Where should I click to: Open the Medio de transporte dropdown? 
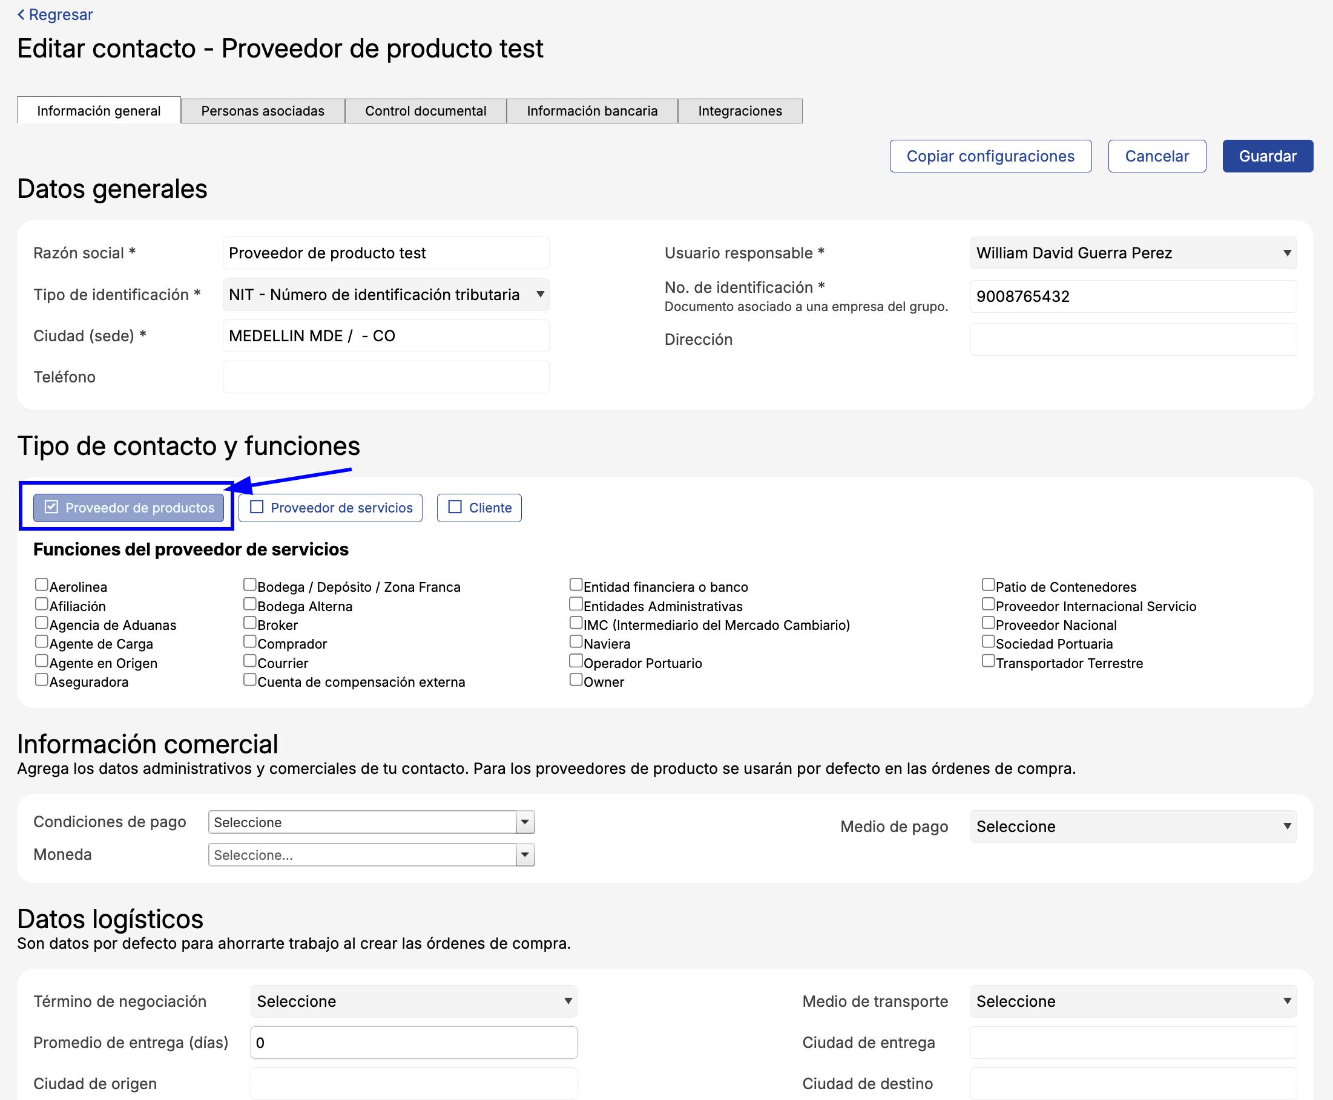tap(1133, 1001)
